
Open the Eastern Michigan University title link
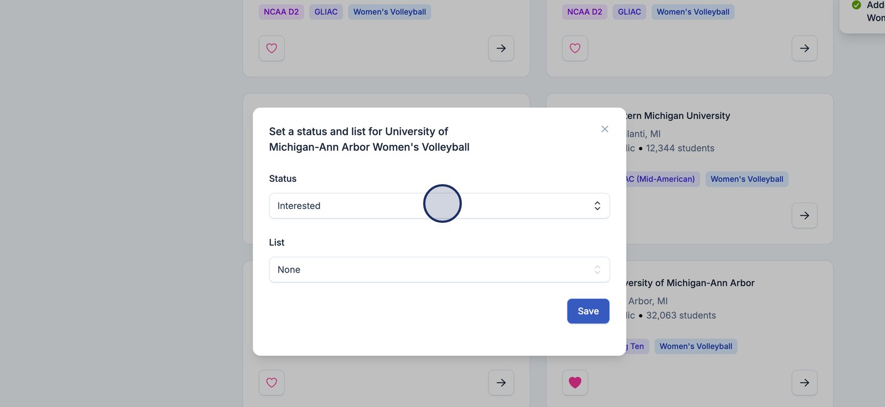pos(678,116)
